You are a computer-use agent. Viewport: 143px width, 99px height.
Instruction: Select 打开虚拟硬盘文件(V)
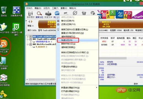point(77,91)
